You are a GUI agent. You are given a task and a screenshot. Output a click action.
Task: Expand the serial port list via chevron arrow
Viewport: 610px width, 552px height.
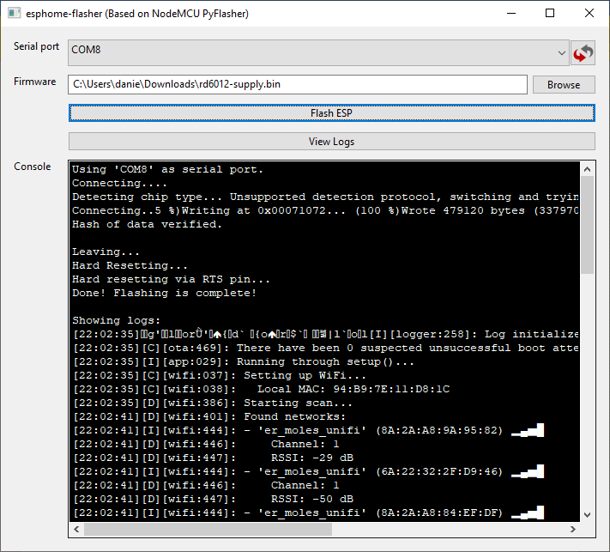561,52
